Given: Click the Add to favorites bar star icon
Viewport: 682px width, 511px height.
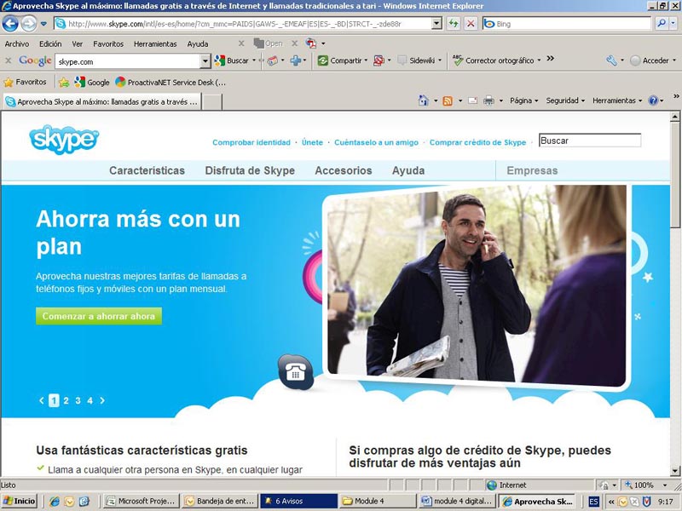Looking at the screenshot, I should pyautogui.click(x=64, y=82).
